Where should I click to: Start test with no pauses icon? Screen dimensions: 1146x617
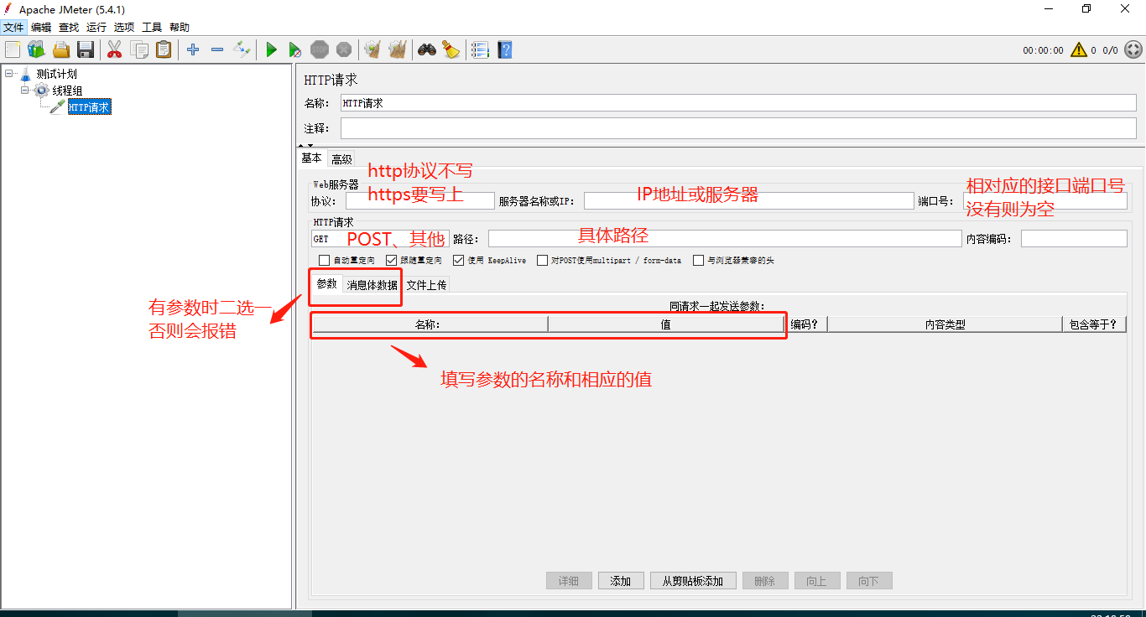point(294,49)
